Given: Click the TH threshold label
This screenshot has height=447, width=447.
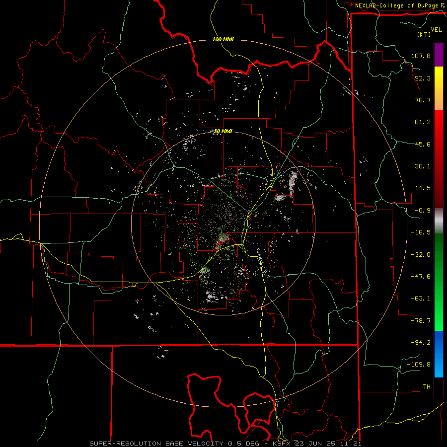Looking at the screenshot, I should [427, 387].
